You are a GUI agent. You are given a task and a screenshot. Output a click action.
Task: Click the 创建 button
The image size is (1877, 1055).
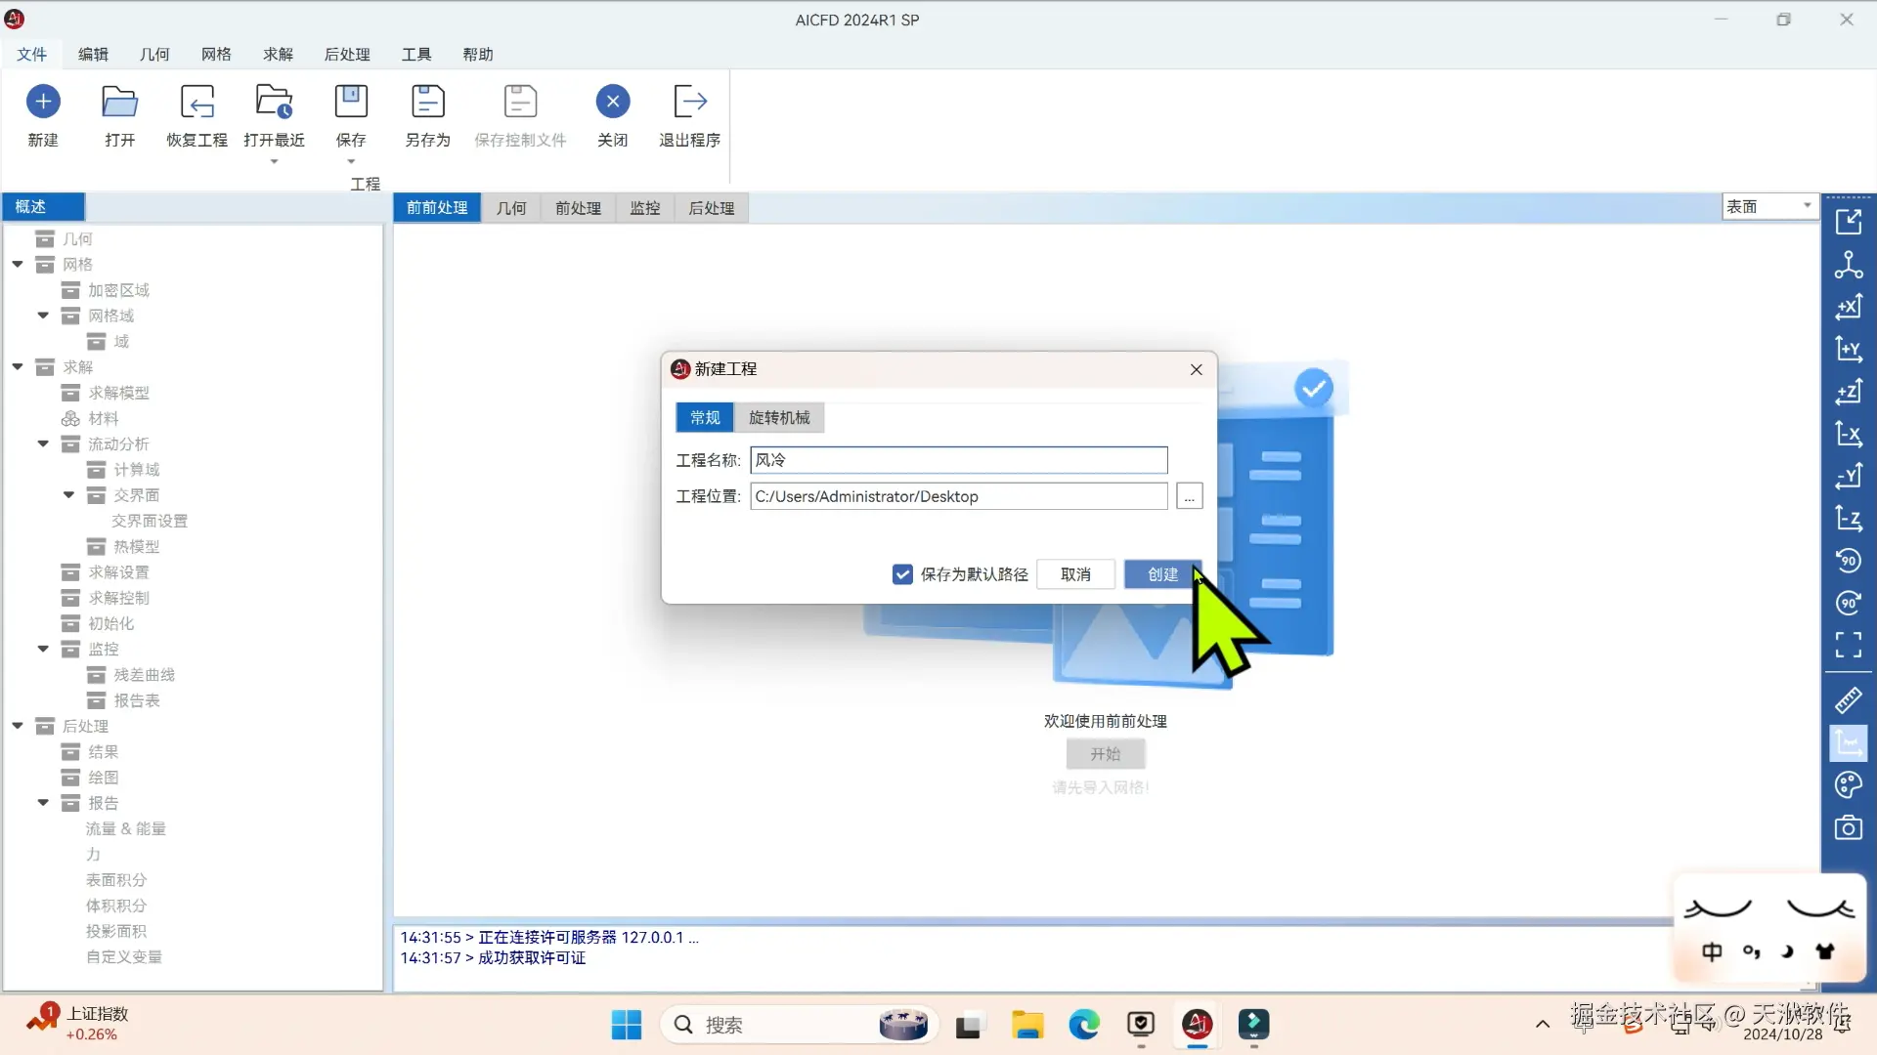[1161, 574]
